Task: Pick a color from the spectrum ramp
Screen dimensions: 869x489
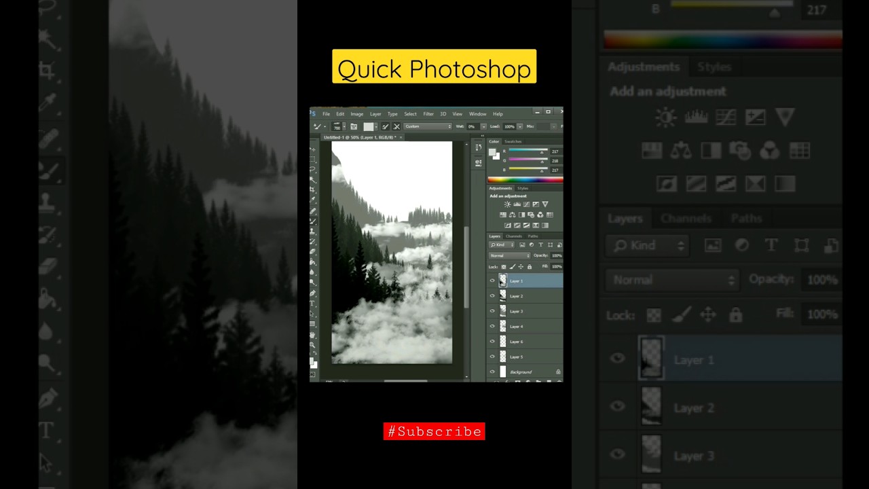Action: coord(525,180)
